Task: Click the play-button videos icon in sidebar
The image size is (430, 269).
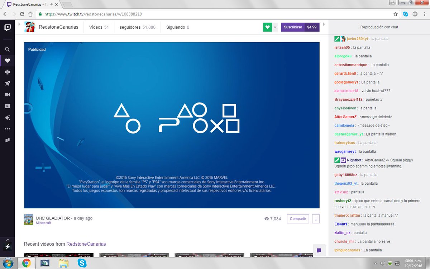Action: (x=7, y=106)
